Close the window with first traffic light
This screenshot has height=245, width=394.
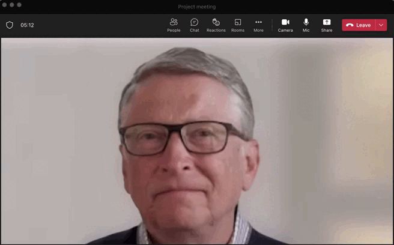coord(4,5)
